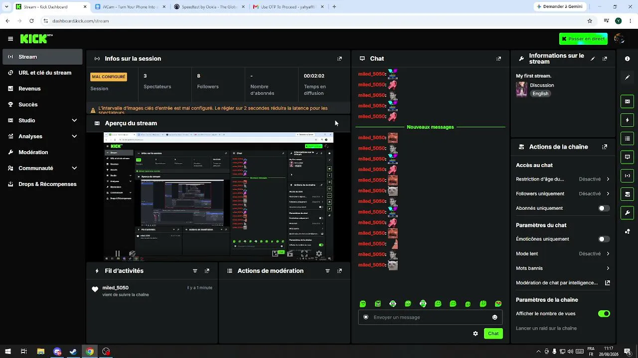The image size is (638, 358).
Task: Toggle moderation actions list panel in right rail
Action: point(627,138)
